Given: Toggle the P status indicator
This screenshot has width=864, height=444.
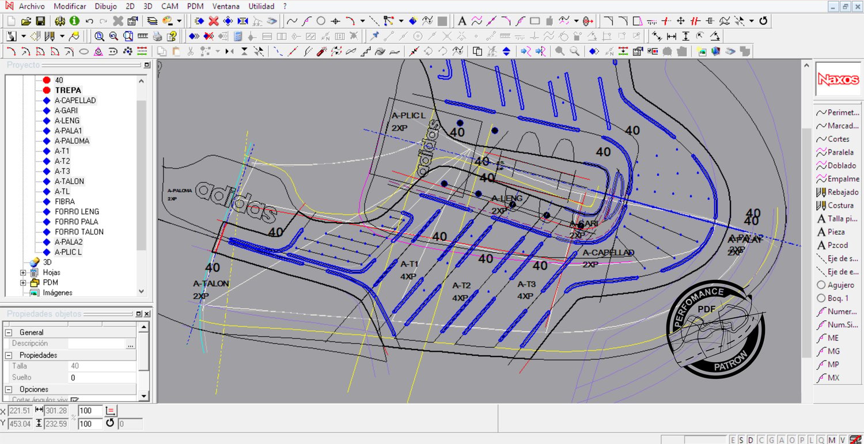Looking at the screenshot, I should click(802, 440).
